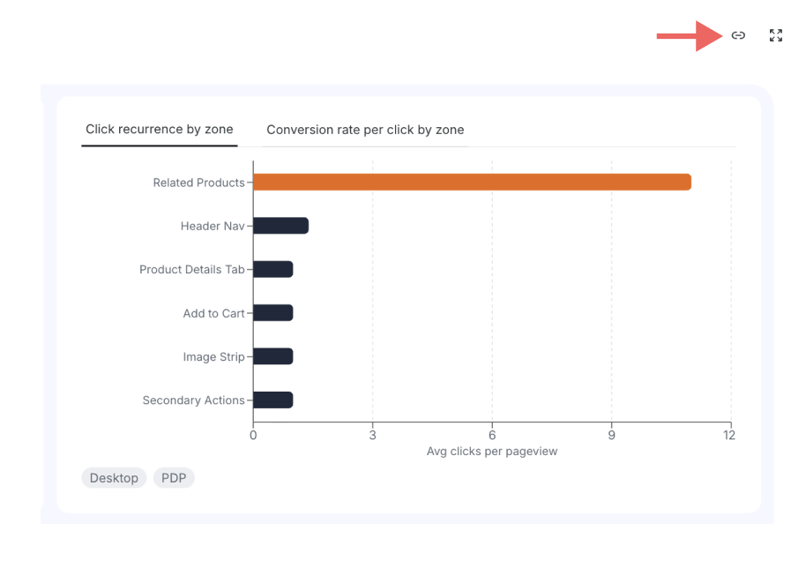806x561 pixels.
Task: Click the 6 tick on the x-axis
Action: [492, 436]
